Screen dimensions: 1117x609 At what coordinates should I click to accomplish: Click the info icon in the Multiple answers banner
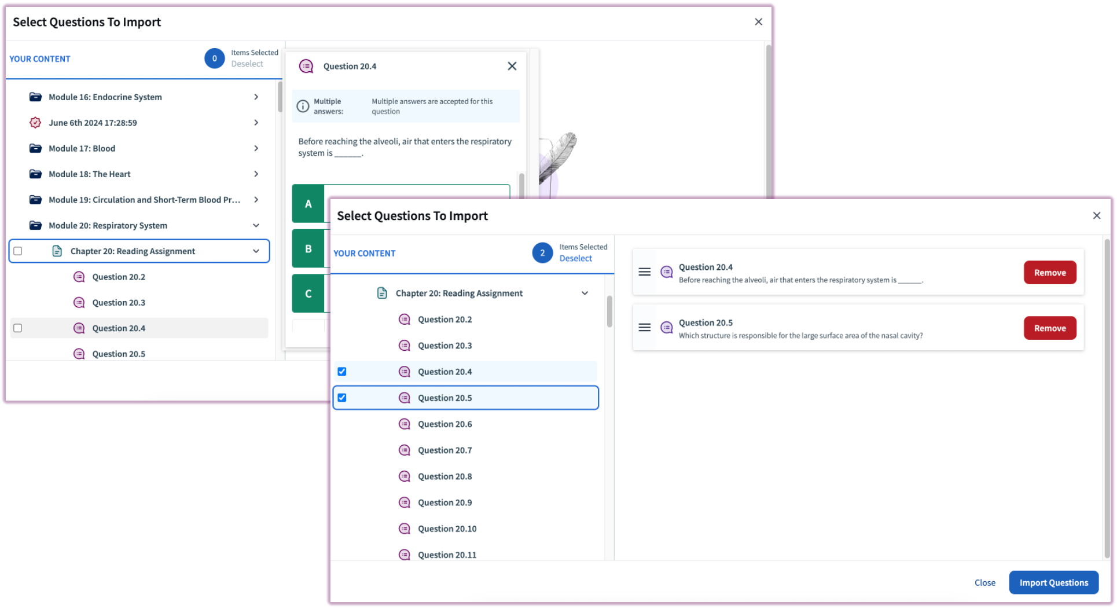(x=303, y=106)
